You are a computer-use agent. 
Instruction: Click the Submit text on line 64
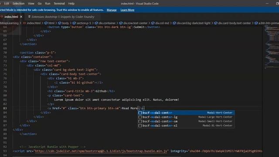pyautogui.click(x=139, y=27)
